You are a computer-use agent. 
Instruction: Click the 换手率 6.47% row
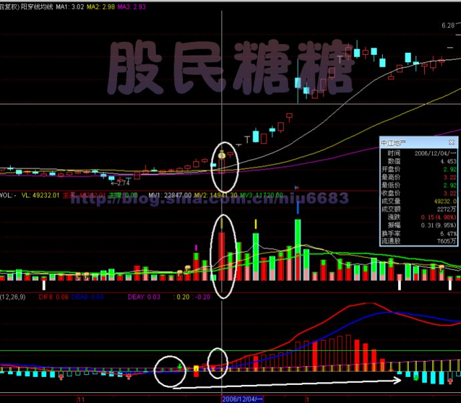[419, 233]
